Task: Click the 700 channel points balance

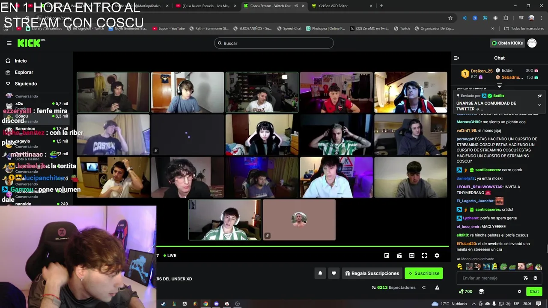Action: (466, 291)
